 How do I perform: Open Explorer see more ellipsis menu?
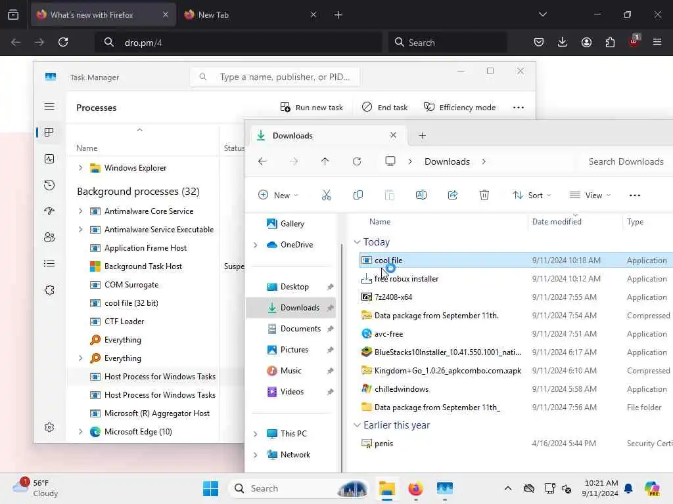click(635, 196)
